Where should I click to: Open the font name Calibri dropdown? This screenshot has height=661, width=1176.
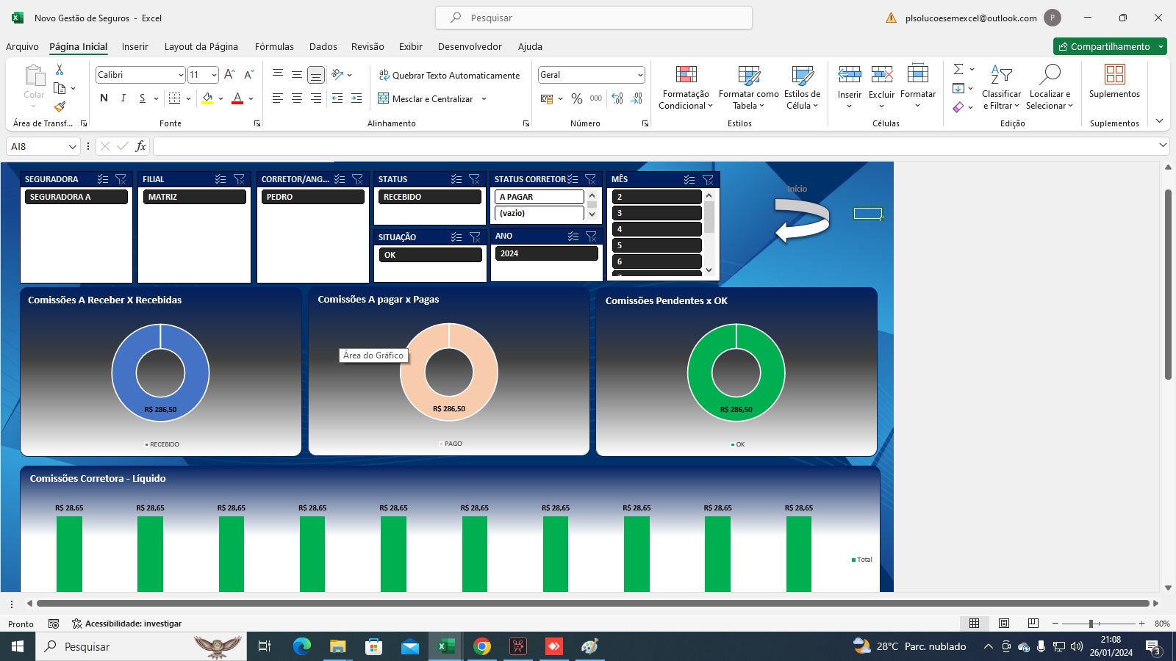[181, 75]
